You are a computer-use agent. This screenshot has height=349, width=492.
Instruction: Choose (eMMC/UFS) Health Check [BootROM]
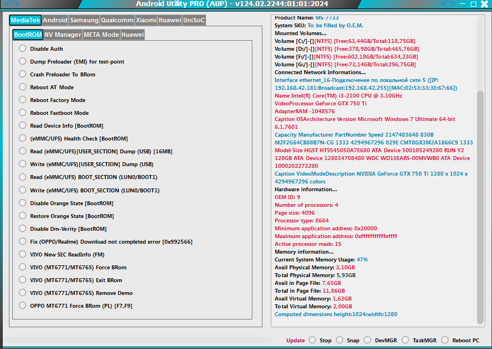pyautogui.click(x=23, y=139)
